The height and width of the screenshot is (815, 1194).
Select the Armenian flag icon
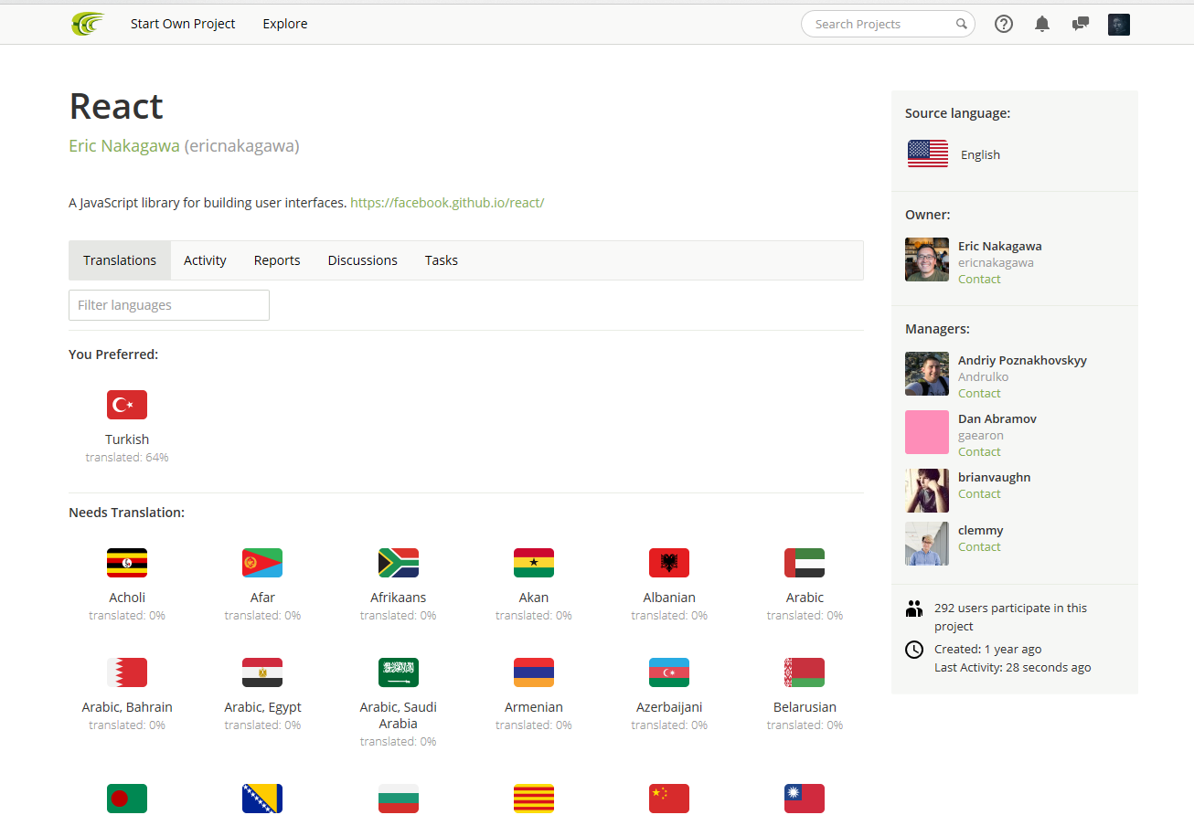(534, 672)
